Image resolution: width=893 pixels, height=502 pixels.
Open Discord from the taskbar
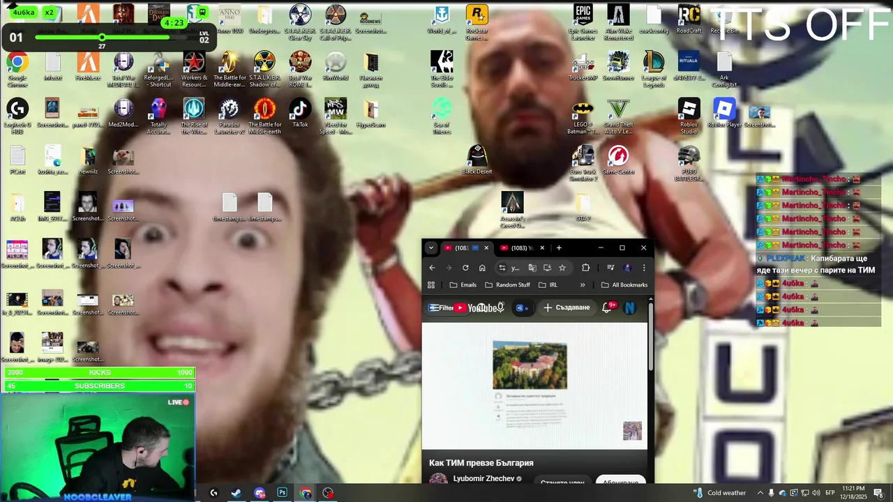pyautogui.click(x=260, y=493)
